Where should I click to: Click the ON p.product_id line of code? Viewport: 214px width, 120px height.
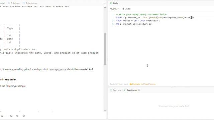click(134, 24)
